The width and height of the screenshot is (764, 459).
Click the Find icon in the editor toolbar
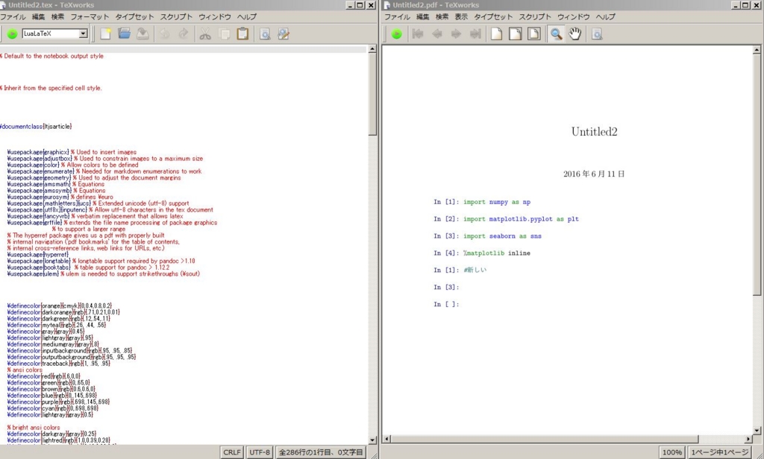click(265, 34)
